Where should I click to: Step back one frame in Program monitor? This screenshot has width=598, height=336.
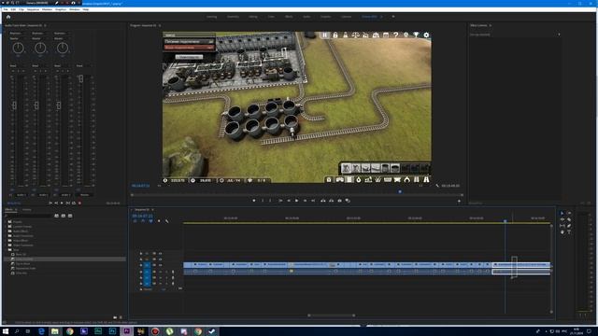(289, 201)
